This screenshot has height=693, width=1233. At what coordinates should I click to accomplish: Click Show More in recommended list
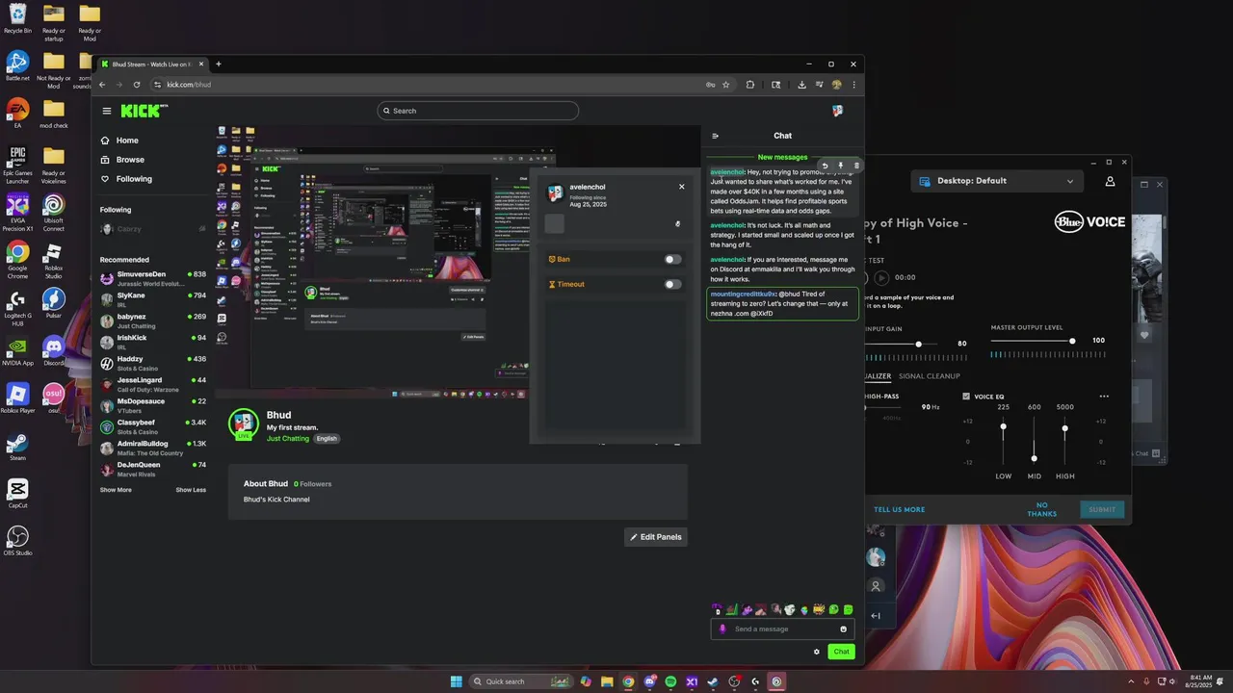coord(116,490)
